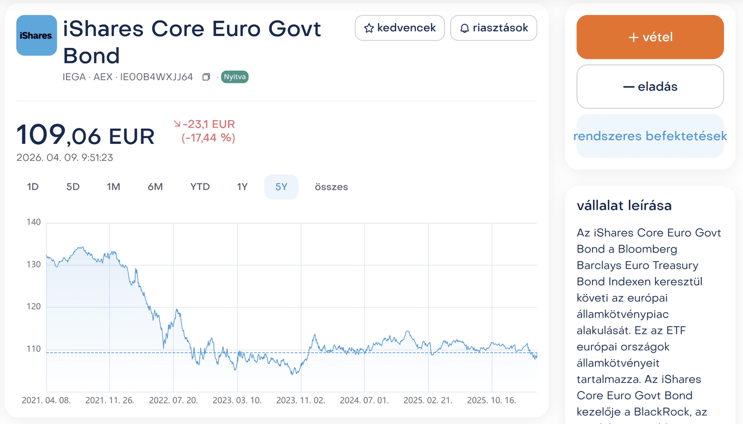
Task: Select the active 5Y range tab
Action: (x=281, y=187)
